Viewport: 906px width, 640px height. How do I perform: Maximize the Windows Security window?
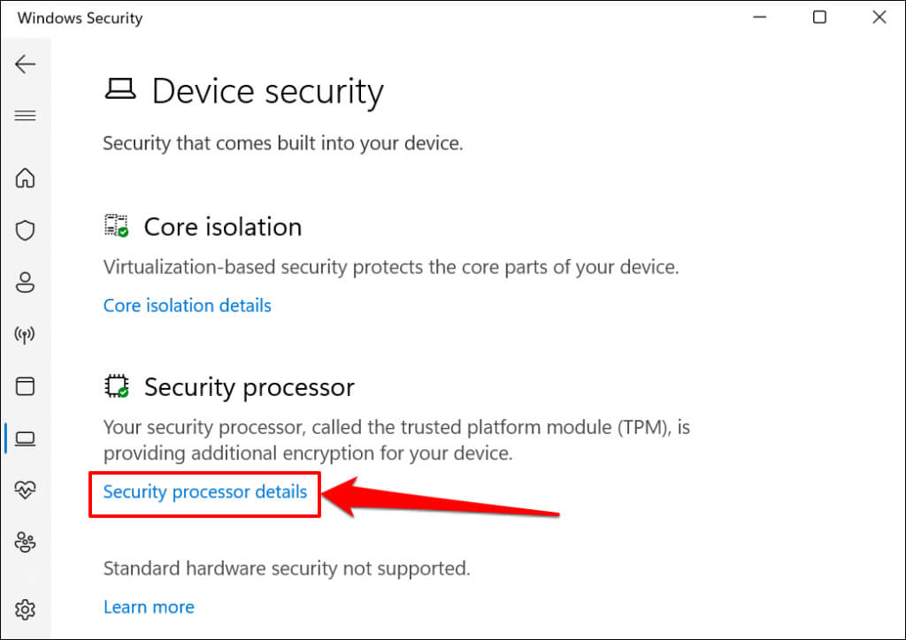(819, 17)
